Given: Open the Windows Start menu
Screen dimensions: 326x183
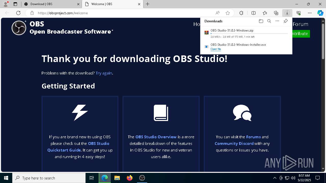Looking at the screenshot, I should pos(6,178).
